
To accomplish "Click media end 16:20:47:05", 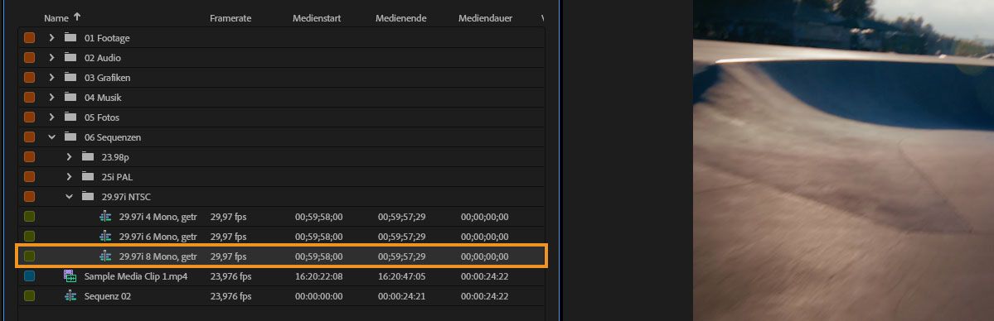I will pyautogui.click(x=402, y=276).
